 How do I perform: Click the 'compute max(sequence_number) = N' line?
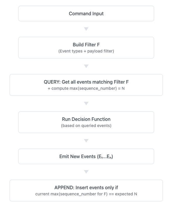(x=88, y=88)
